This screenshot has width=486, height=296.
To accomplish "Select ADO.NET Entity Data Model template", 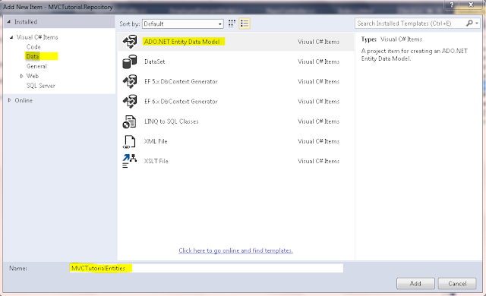I will tap(182, 42).
